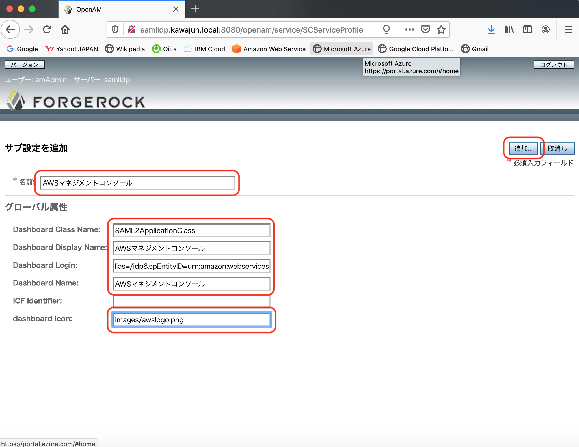Click the Dashboard Login field
Viewport: 579px width, 447px height.
191,266
